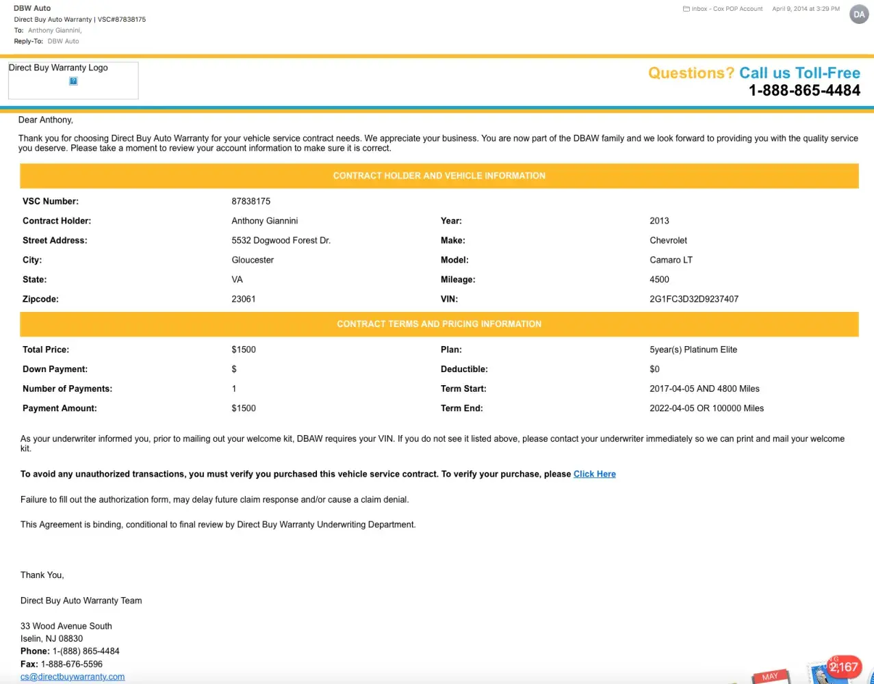Click the VSC Number value 87838175
This screenshot has height=684, width=874.
(251, 201)
